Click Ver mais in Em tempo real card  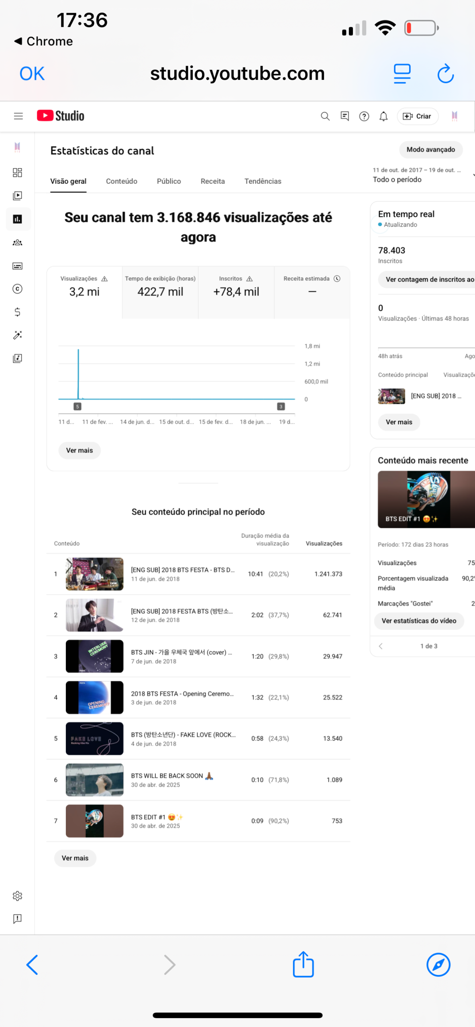pyautogui.click(x=399, y=422)
